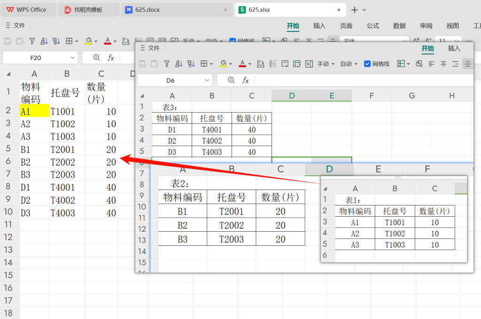Switch to the WPS Office home tab
Viewport: 481px width, 319px height.
click(29, 10)
